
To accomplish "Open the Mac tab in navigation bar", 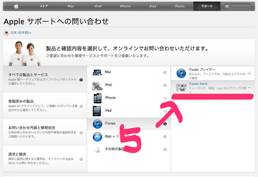I will [x=71, y=6].
